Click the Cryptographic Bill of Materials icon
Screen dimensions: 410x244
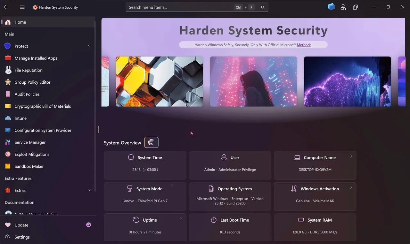[8, 106]
